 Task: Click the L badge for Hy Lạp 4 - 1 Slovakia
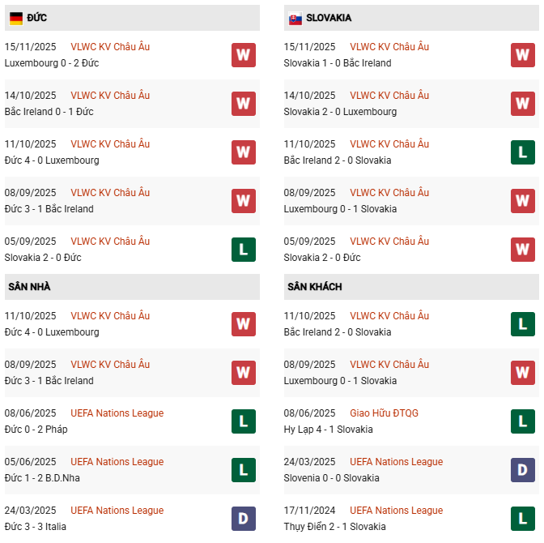coord(522,421)
